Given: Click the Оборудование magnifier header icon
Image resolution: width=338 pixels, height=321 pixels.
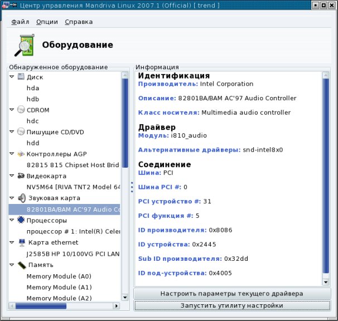Looking at the screenshot, I should (x=25, y=45).
